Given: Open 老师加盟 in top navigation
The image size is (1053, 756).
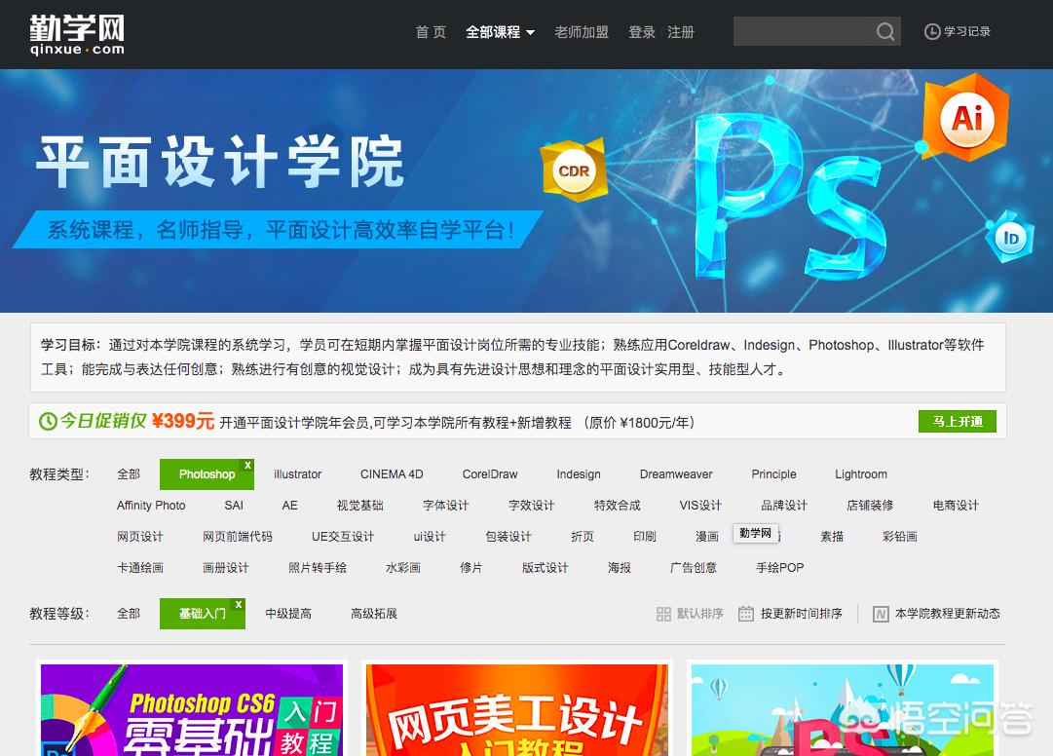Looking at the screenshot, I should click(582, 32).
